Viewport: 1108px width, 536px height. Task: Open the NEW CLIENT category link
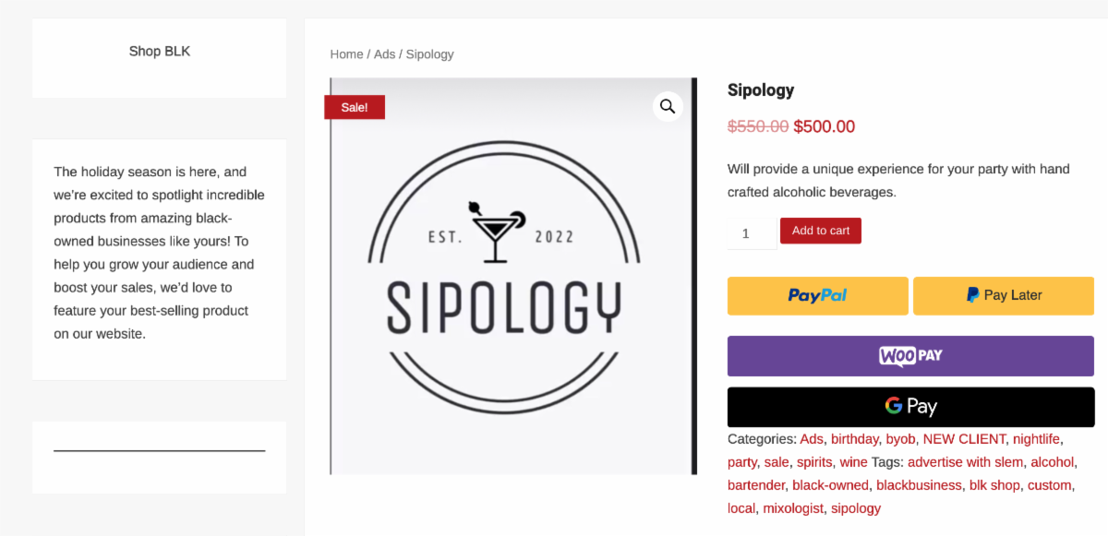click(964, 439)
